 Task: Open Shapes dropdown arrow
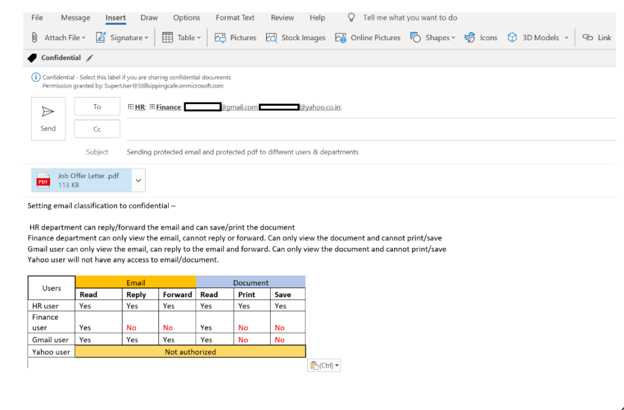coord(453,38)
